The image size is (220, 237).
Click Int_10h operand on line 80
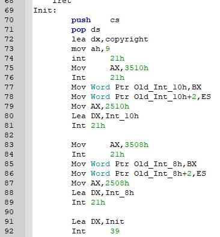(x=122, y=116)
